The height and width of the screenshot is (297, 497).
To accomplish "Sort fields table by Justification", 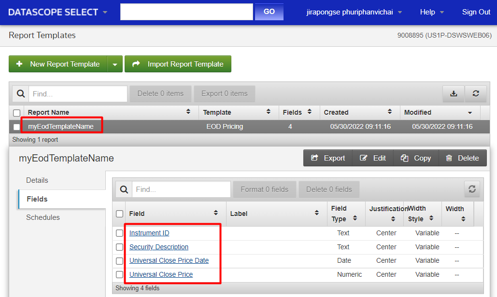I will click(x=393, y=219).
